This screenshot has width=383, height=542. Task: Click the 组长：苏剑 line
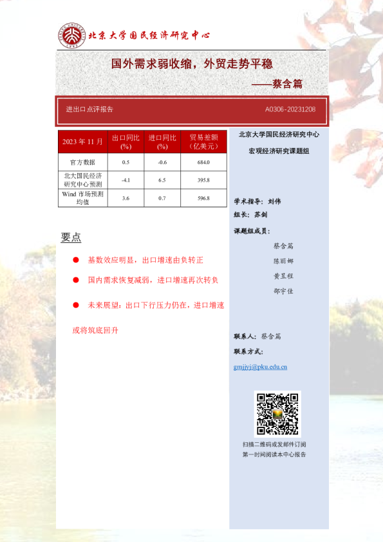[250, 214]
